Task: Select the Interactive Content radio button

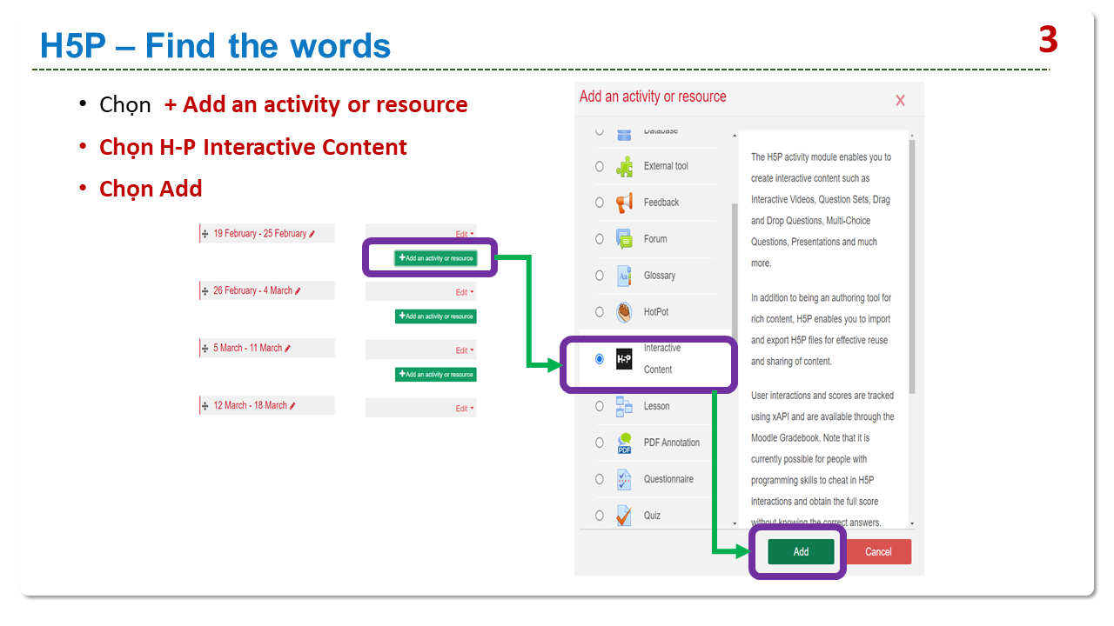Action: [x=599, y=359]
